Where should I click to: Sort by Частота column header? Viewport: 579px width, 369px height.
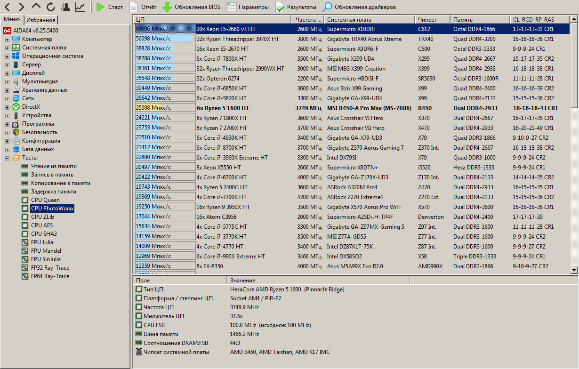pyautogui.click(x=307, y=19)
